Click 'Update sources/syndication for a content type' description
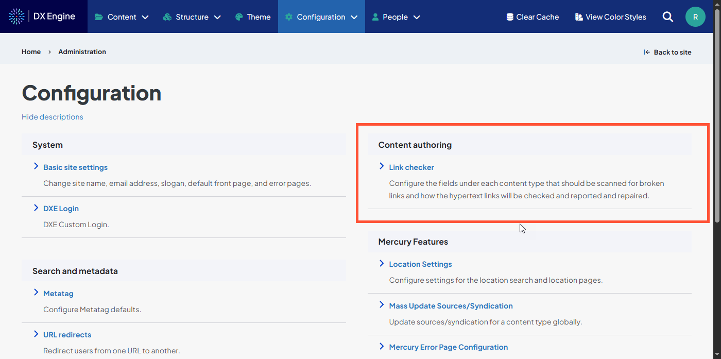 click(485, 322)
